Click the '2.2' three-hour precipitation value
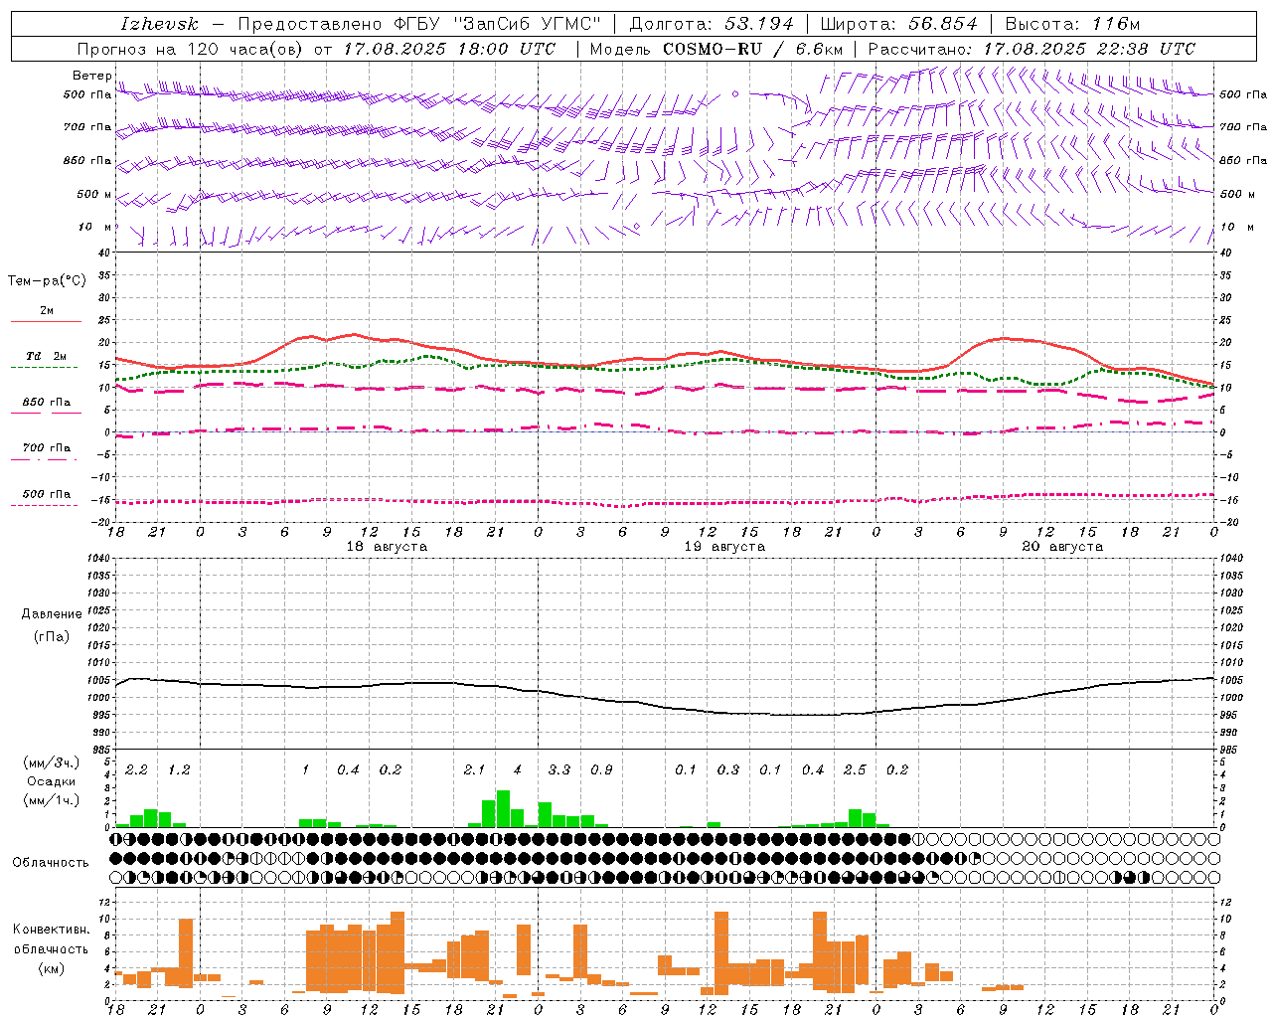Viewport: 1272px width, 1018px height. pos(136,769)
